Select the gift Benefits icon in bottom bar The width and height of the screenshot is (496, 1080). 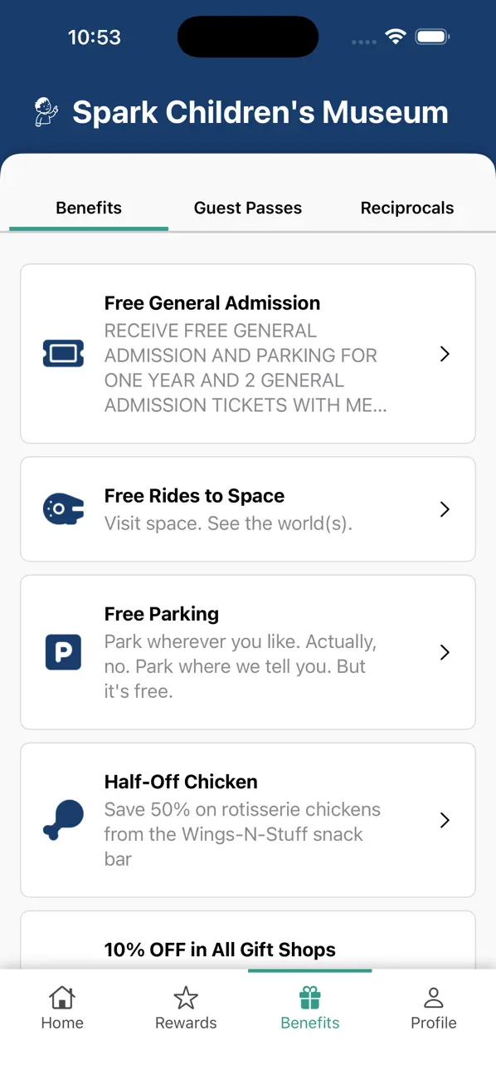click(310, 997)
